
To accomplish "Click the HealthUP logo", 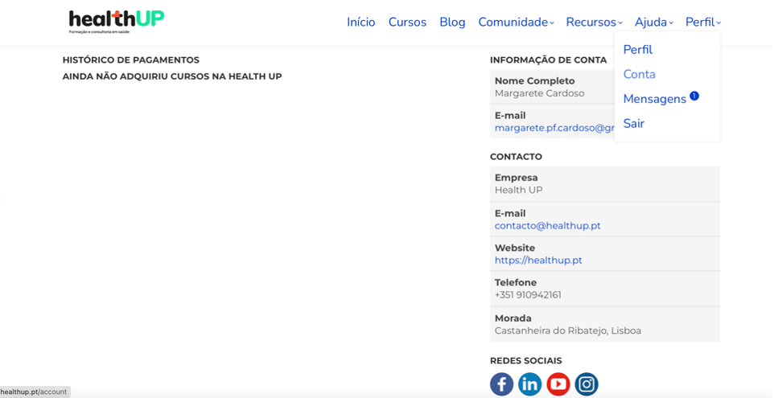I will pyautogui.click(x=116, y=21).
